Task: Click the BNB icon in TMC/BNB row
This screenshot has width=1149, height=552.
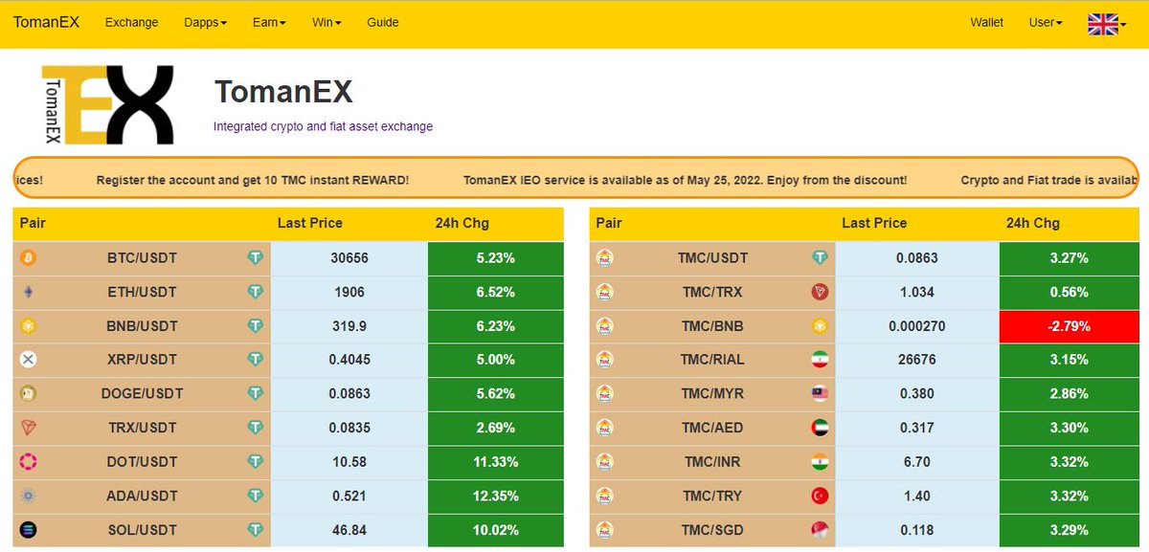Action: (820, 326)
